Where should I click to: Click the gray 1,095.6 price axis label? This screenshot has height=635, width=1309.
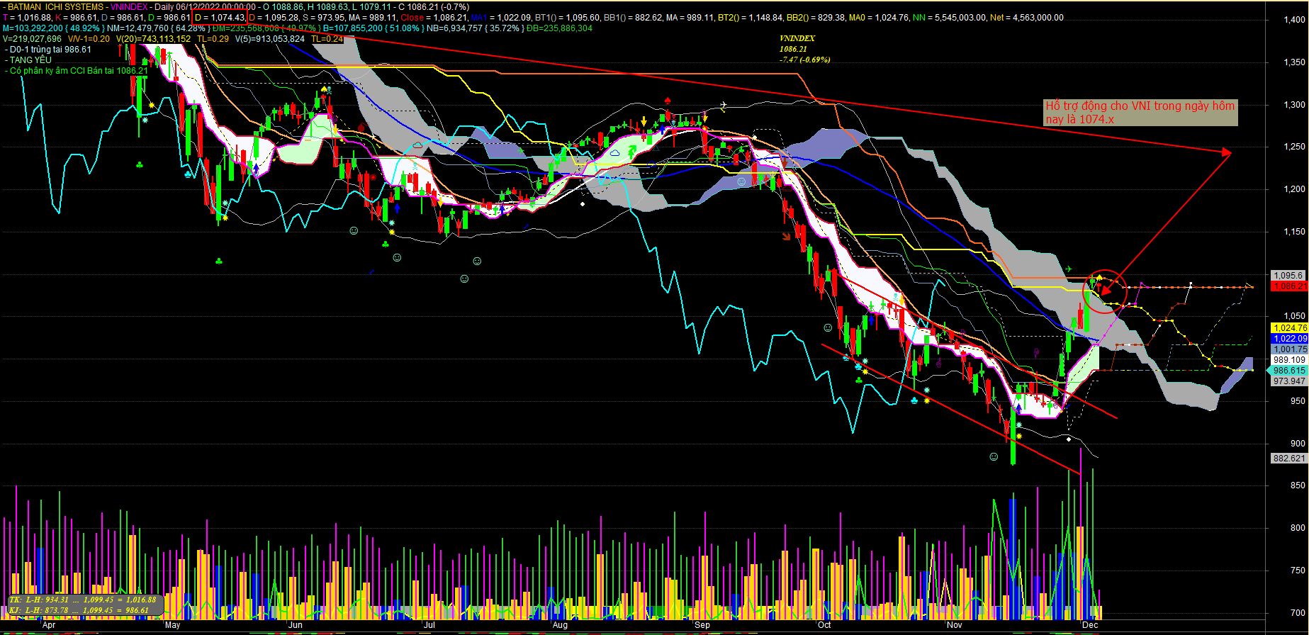[1288, 276]
